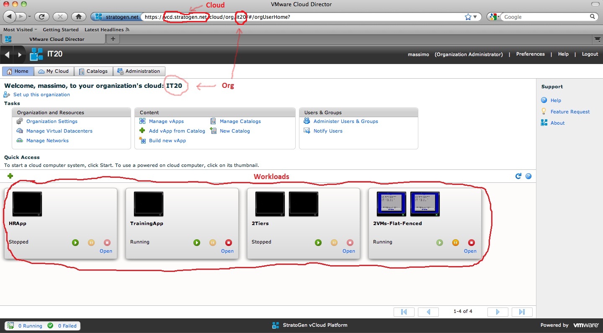Viewport: 603px width, 333px height.
Task: Bookmark page with star icon
Action: 468,17
